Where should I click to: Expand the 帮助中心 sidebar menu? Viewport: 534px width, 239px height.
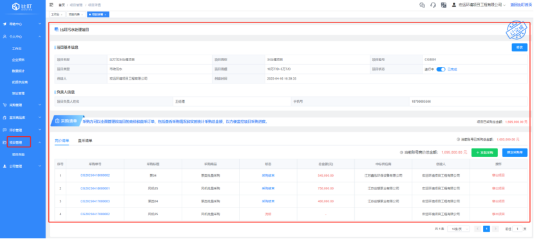point(40,24)
